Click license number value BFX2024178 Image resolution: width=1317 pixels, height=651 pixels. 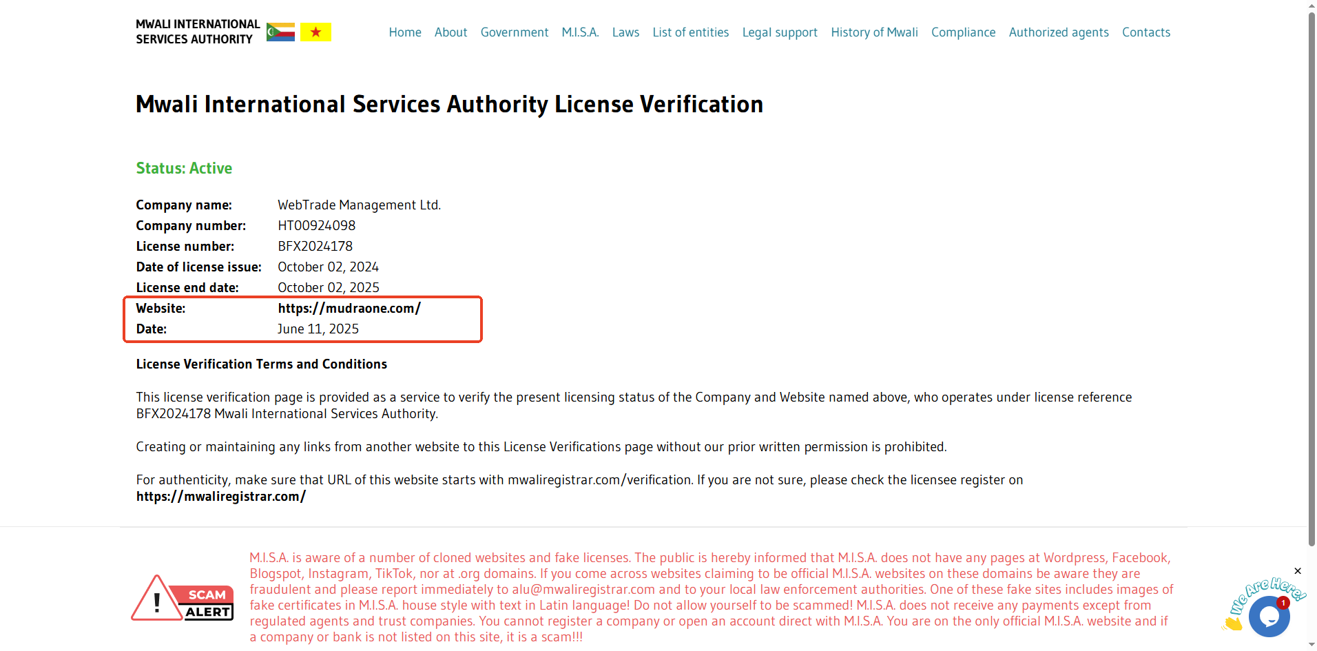[315, 247]
